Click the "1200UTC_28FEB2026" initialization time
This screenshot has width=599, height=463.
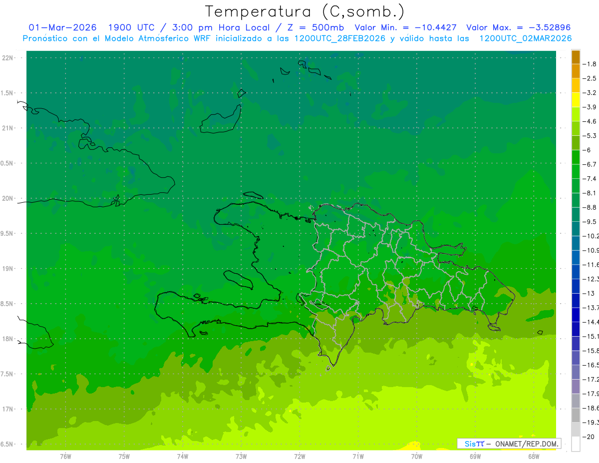click(339, 38)
